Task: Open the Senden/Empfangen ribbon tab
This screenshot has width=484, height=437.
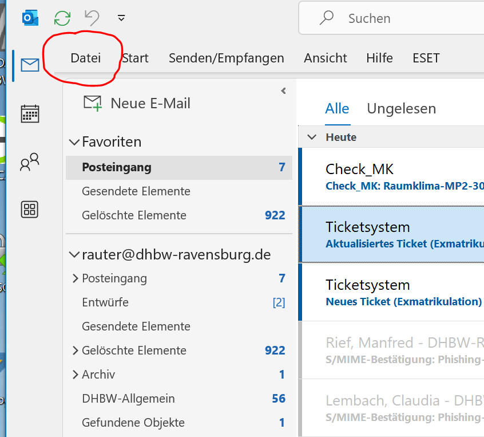Action: [x=226, y=58]
